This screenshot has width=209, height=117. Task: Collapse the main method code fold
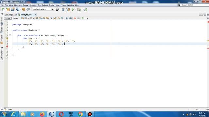(10, 35)
